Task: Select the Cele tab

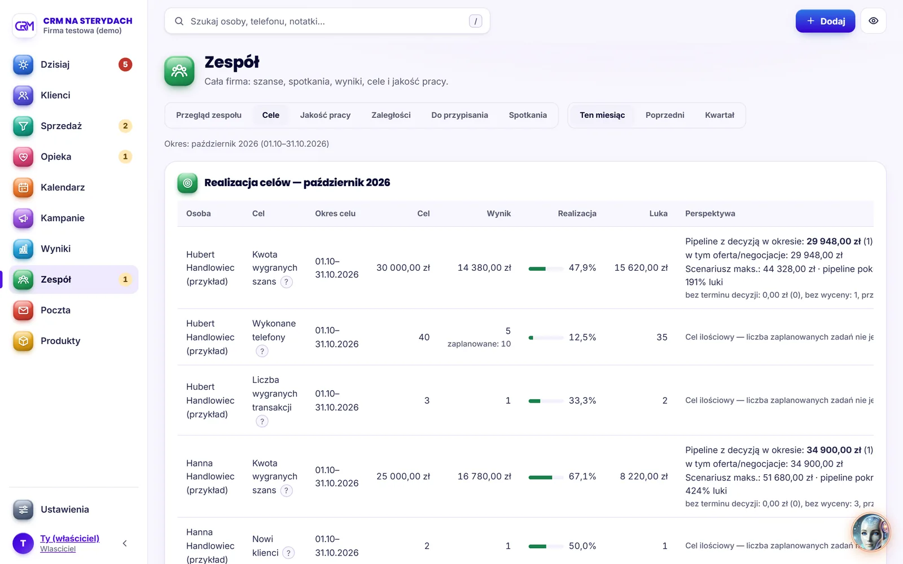Action: tap(271, 115)
